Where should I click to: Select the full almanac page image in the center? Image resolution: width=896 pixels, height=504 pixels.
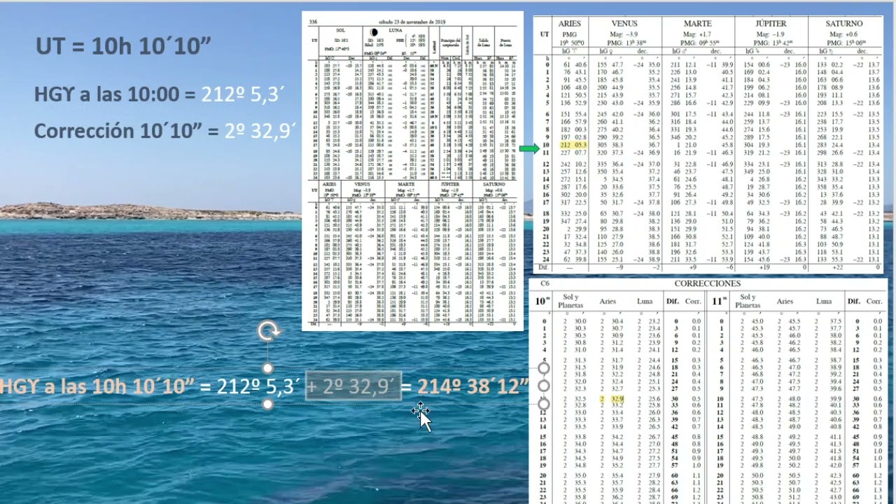[x=412, y=171]
